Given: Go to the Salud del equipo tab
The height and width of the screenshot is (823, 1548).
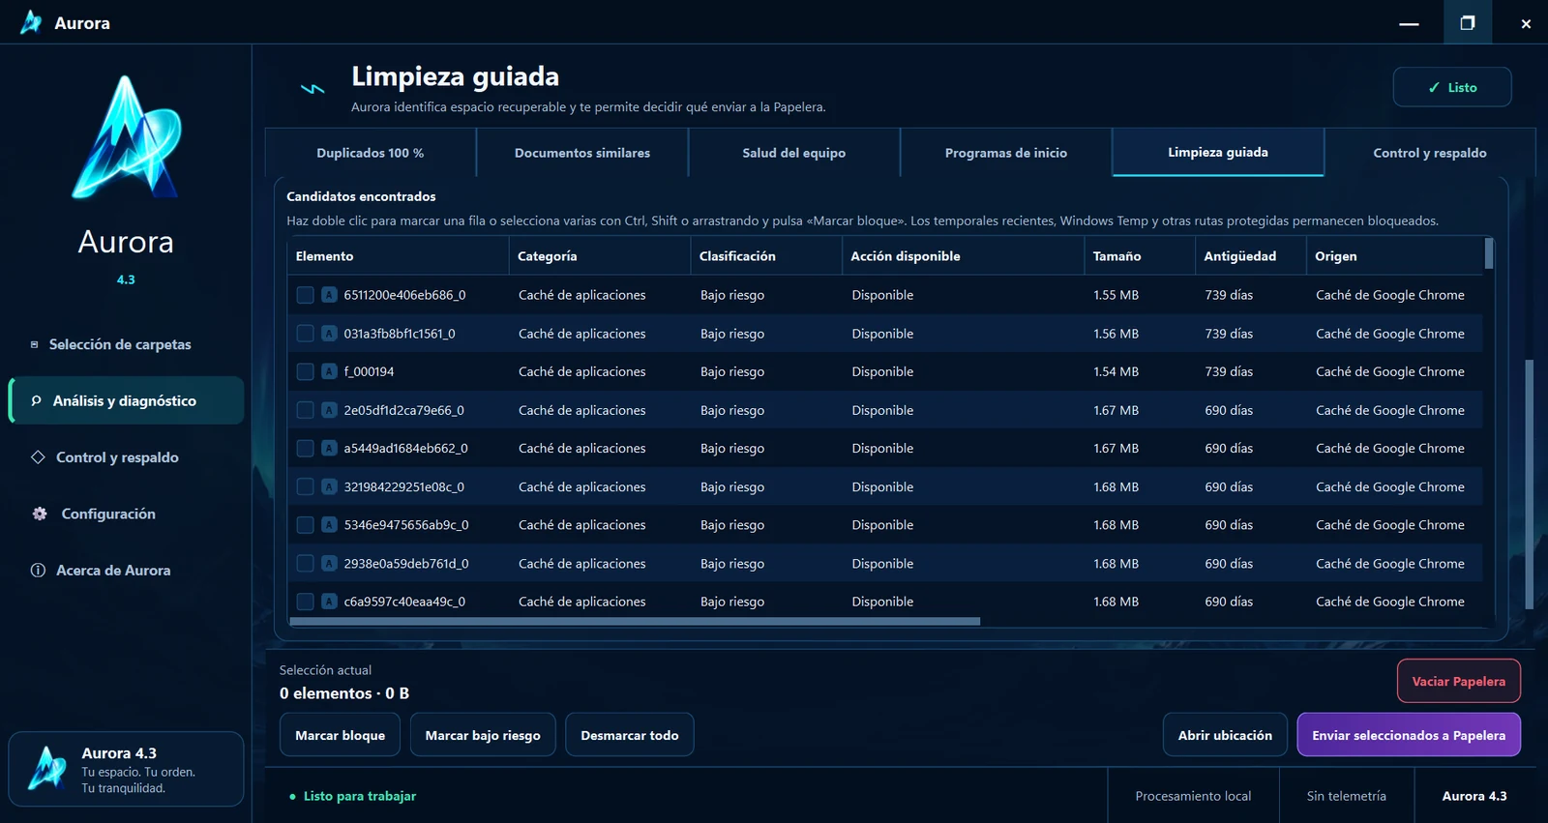Looking at the screenshot, I should click(x=794, y=153).
